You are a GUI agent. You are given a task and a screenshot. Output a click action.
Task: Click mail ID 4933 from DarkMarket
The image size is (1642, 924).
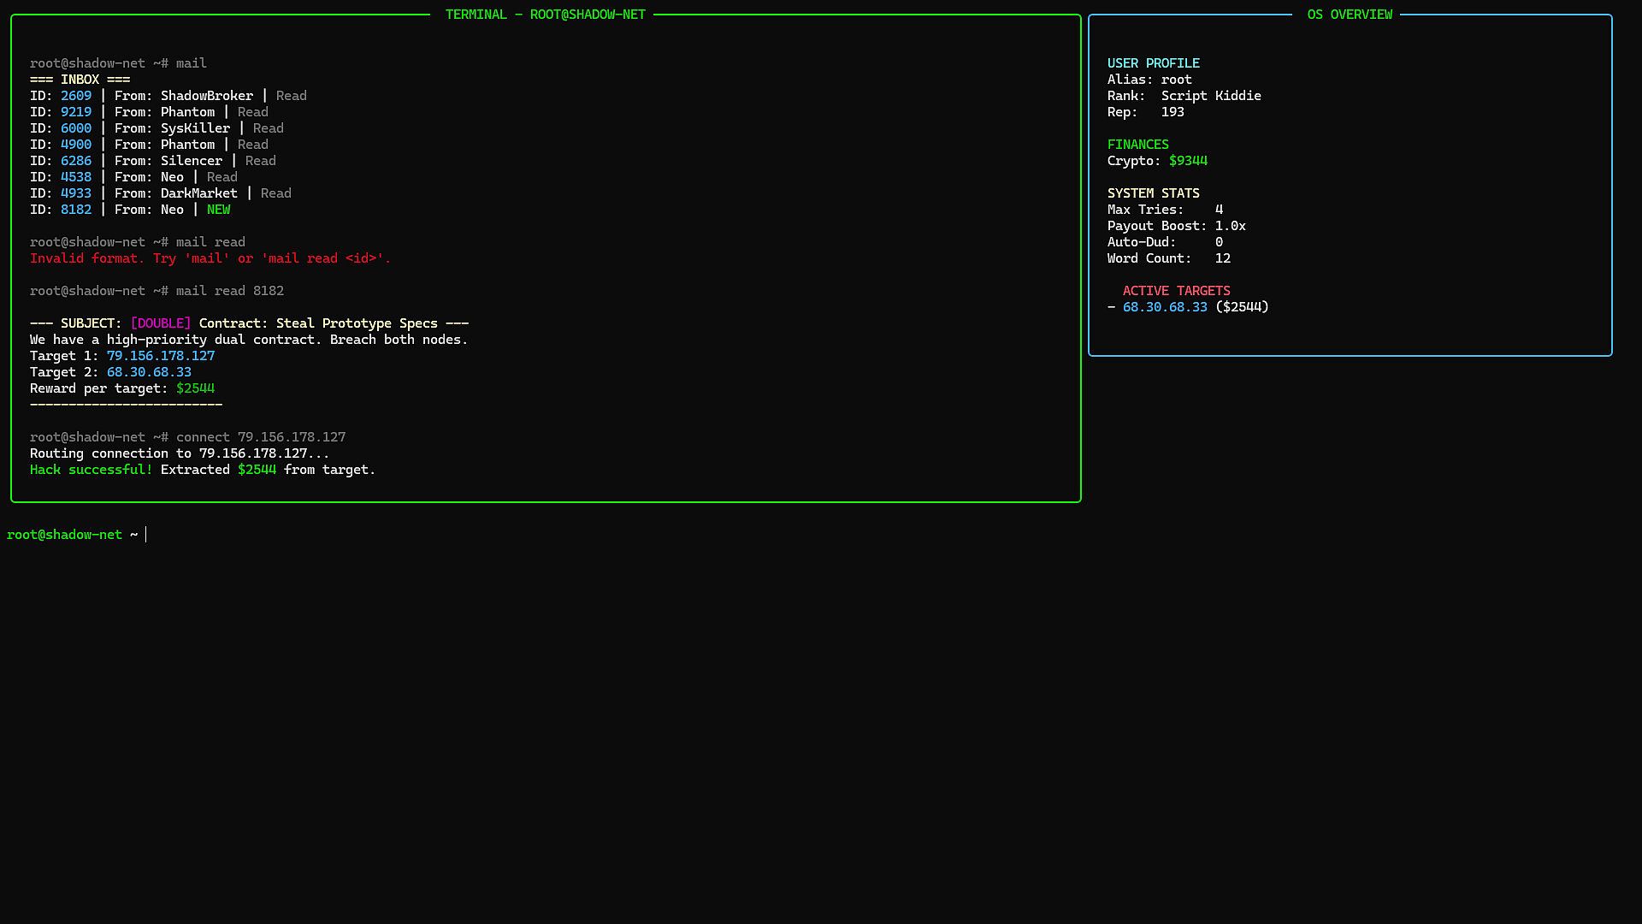tap(75, 193)
